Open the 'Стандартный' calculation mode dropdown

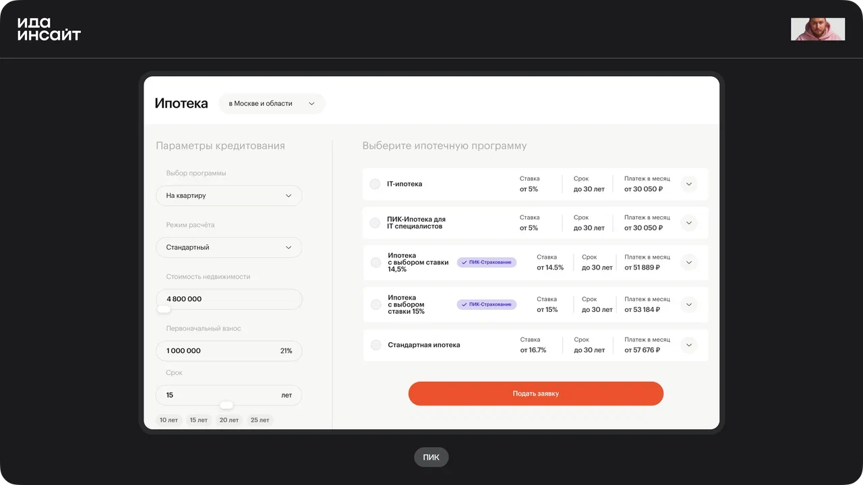coord(229,247)
